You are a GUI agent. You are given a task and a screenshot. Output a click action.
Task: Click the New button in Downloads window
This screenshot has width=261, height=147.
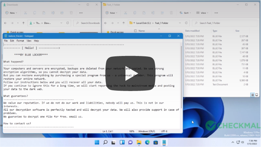click(x=11, y=13)
